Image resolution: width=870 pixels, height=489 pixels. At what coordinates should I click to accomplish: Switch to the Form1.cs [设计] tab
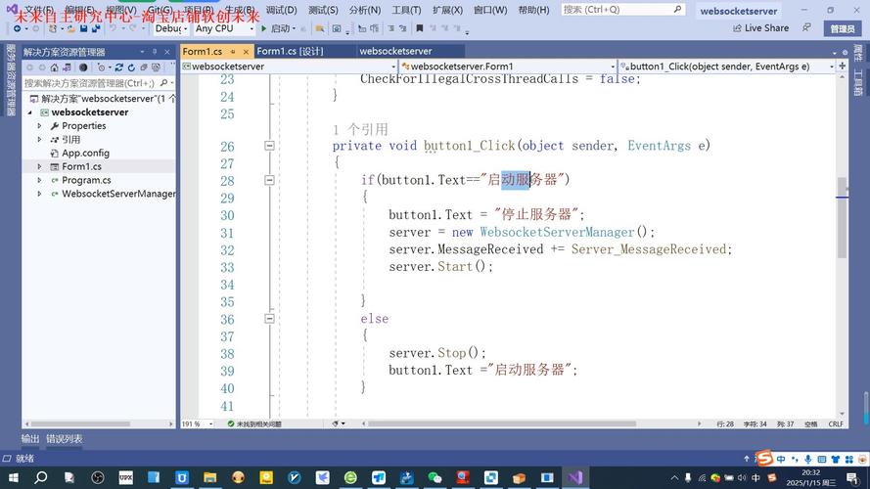pyautogui.click(x=290, y=51)
